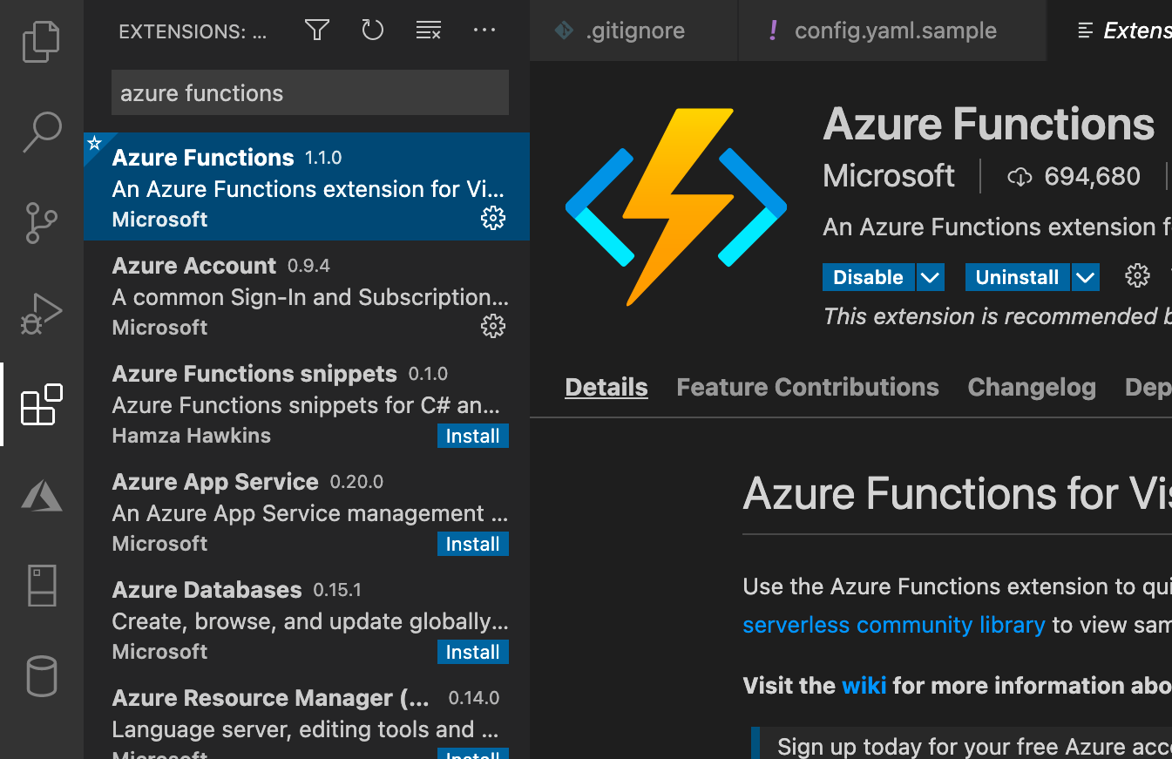Click the extensions search input field
Viewport: 1172px width, 759px height.
pos(309,93)
